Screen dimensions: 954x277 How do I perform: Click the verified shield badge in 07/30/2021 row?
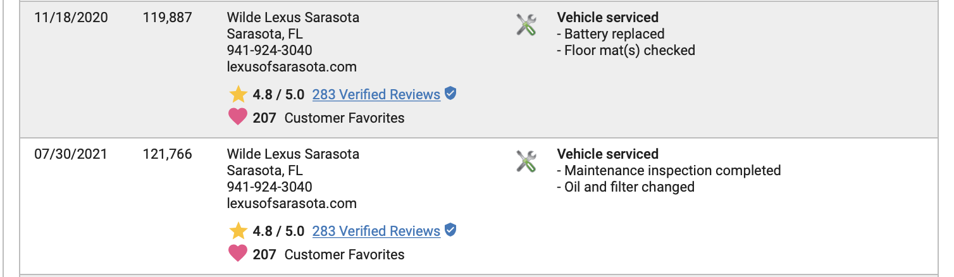coord(450,231)
